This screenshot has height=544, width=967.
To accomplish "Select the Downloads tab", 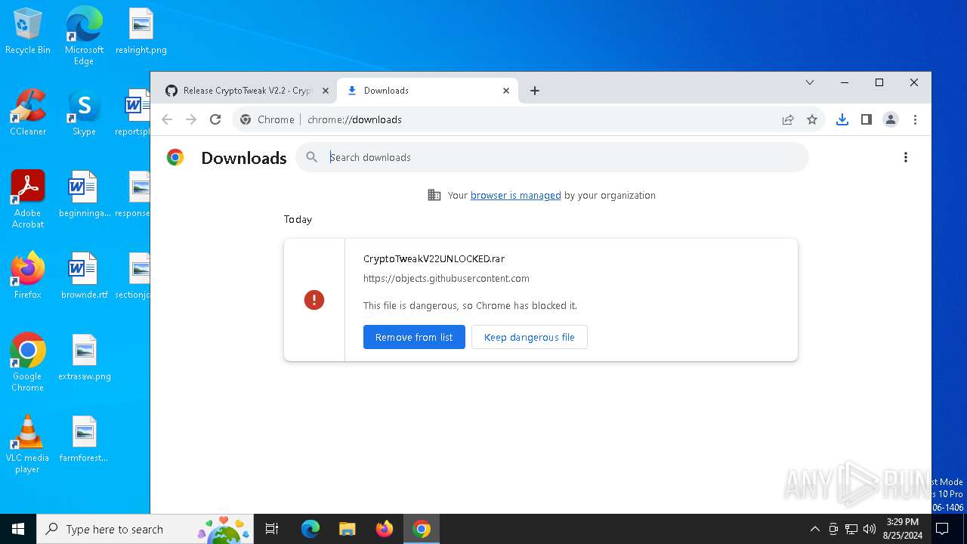I will pyautogui.click(x=428, y=91).
